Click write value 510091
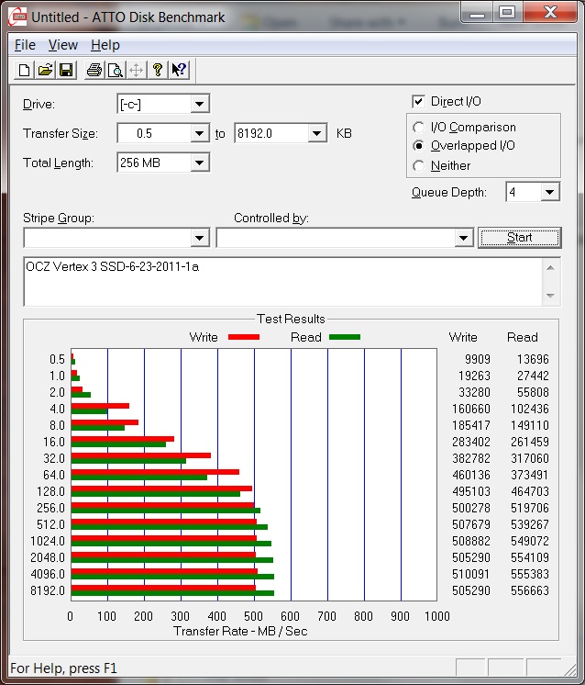Screen dimensions: 585x685 point(471,574)
